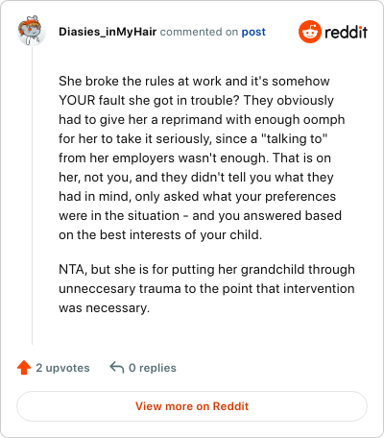384x438 pixels.
Task: Click the Diasies_inMyHair user avatar
Action: click(x=32, y=31)
